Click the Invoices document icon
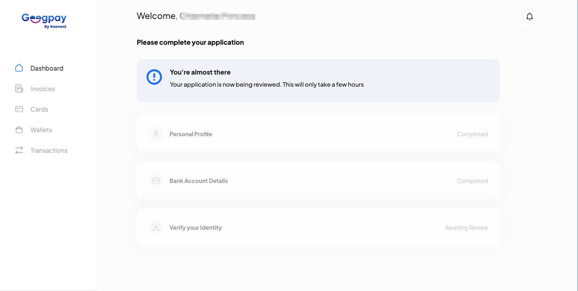This screenshot has width=578, height=291. click(19, 89)
